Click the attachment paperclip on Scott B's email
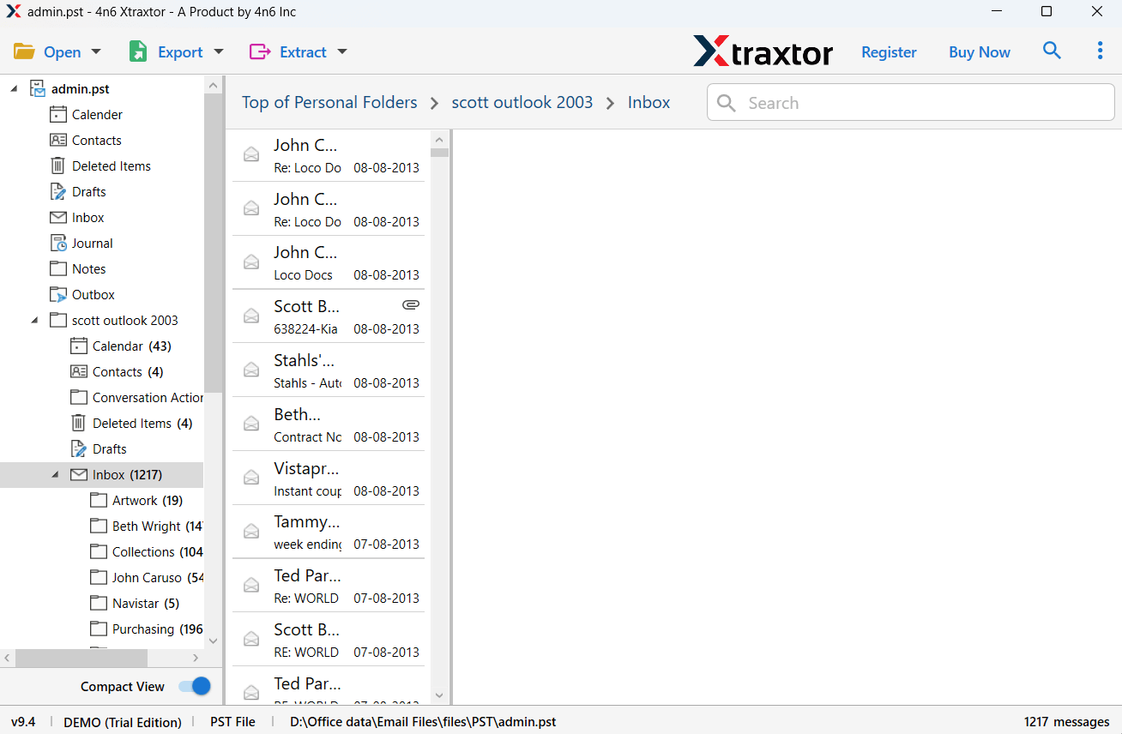Screen dimensions: 1122x734 click(x=411, y=304)
